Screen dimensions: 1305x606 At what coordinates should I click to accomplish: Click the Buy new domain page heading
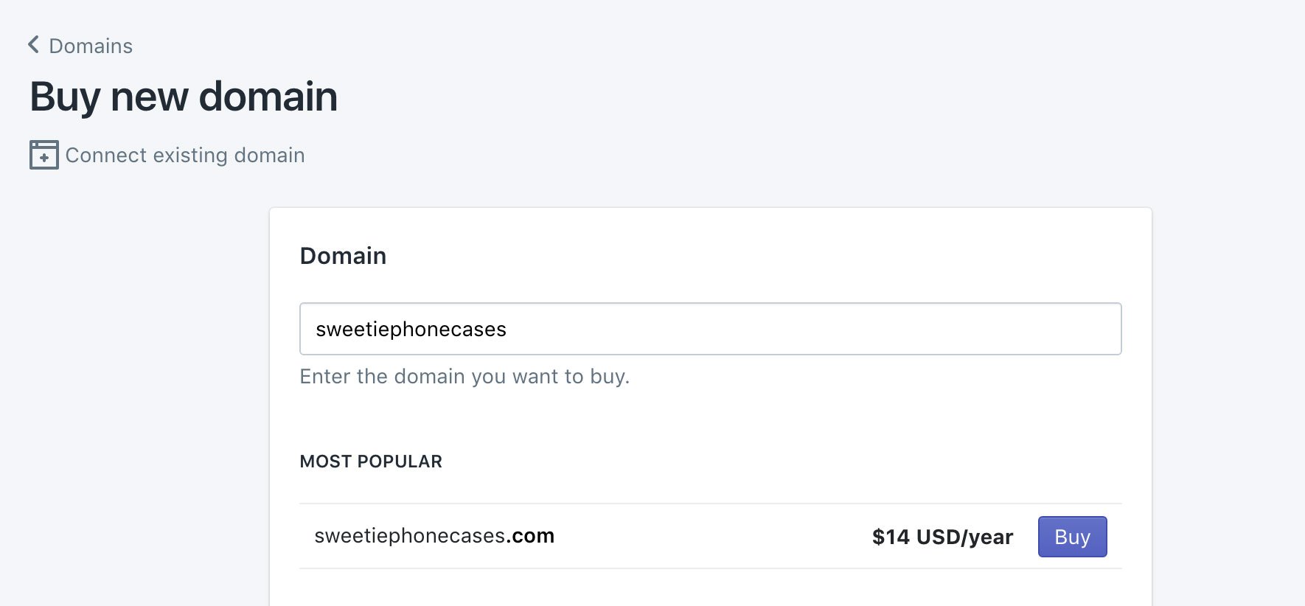(x=184, y=97)
